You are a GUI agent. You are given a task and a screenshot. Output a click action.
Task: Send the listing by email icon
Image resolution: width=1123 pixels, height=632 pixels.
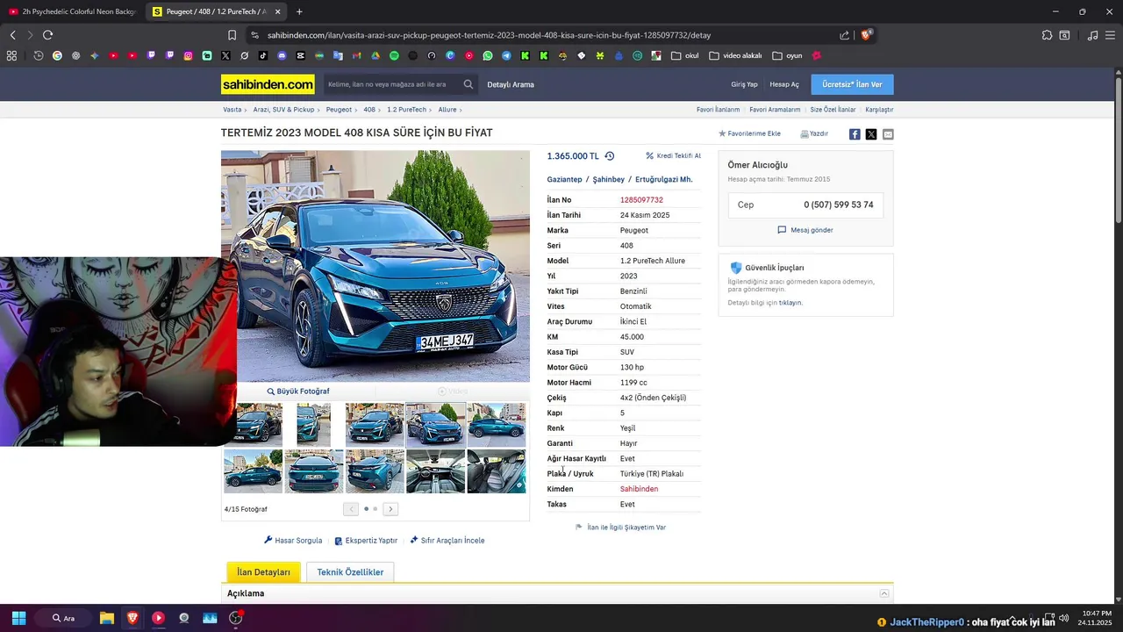(888, 134)
